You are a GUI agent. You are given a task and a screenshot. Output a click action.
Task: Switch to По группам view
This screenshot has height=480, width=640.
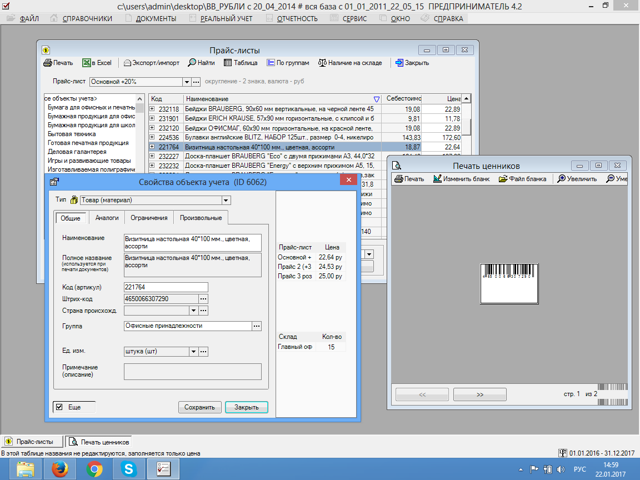pyautogui.click(x=288, y=63)
